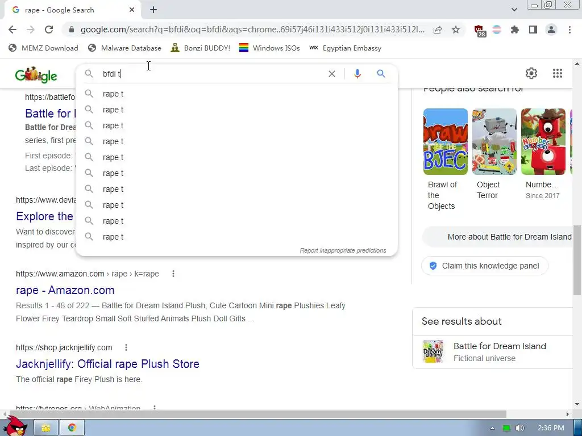Viewport: 582px width, 436px height.
Task: Open the striped flag extension icon
Action: [x=497, y=30]
